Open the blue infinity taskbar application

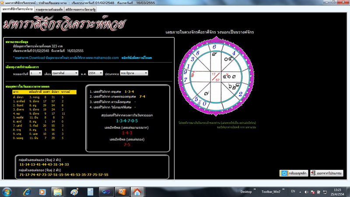coord(106,192)
